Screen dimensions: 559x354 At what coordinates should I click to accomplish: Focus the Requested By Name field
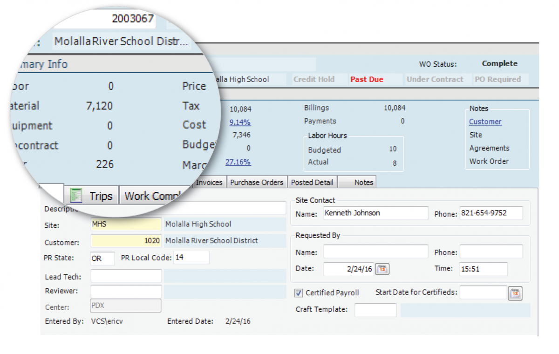[375, 252]
